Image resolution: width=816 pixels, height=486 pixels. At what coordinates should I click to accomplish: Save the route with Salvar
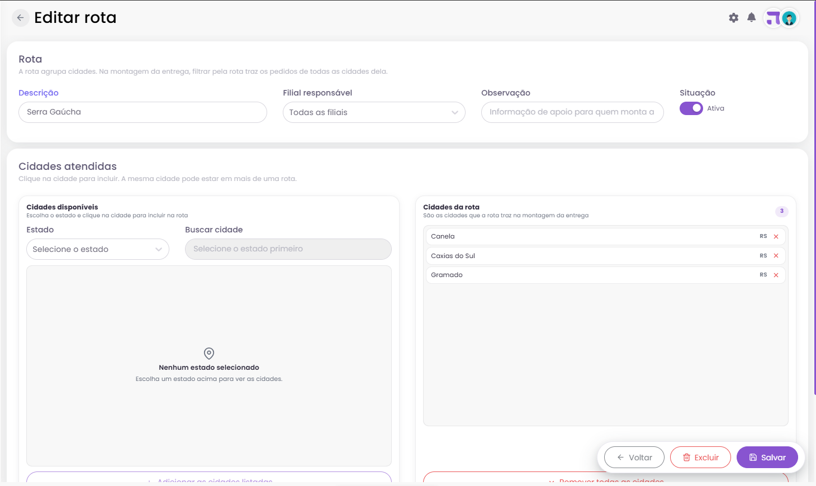[767, 458]
